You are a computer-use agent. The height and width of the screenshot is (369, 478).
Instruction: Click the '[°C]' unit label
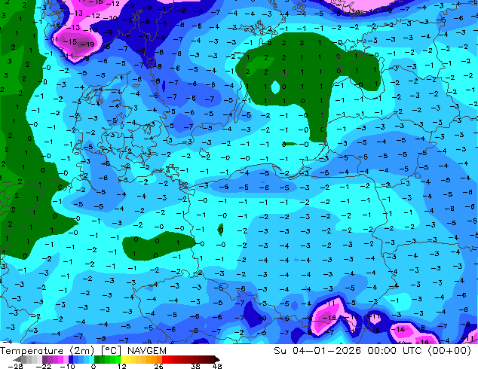point(111,351)
